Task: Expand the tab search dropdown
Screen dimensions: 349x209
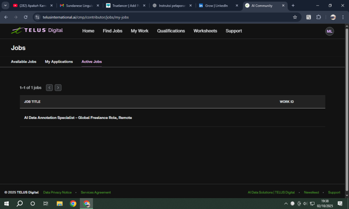Action: 6,6
